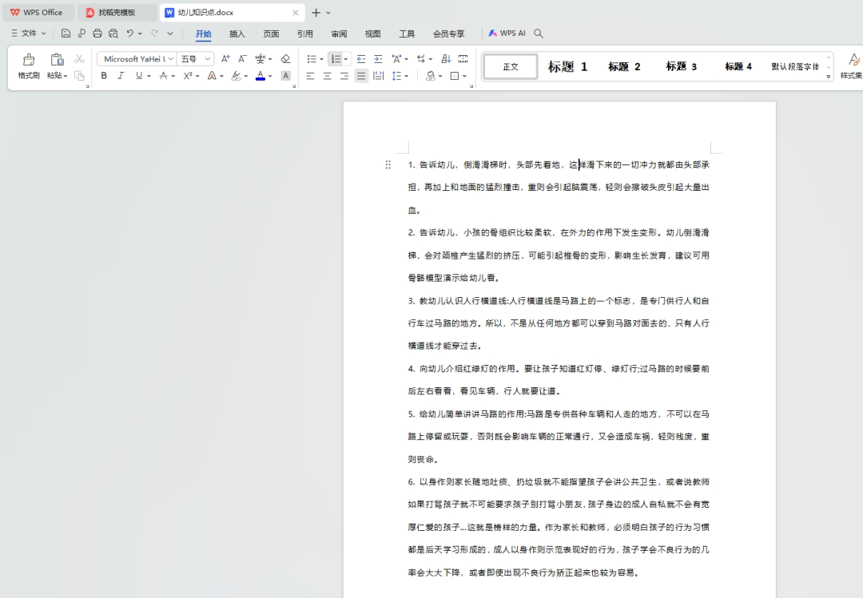Click the Sort icon in the paragraph group
863x598 pixels.
(446, 58)
